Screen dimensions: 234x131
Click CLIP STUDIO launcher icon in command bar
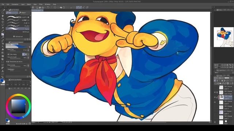click(x=33, y=7)
